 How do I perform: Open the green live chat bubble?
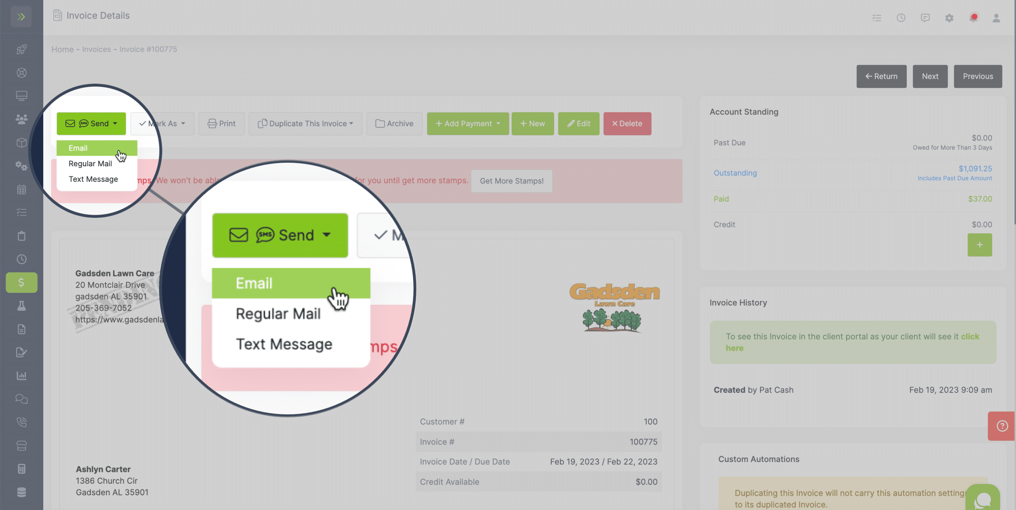pyautogui.click(x=983, y=498)
